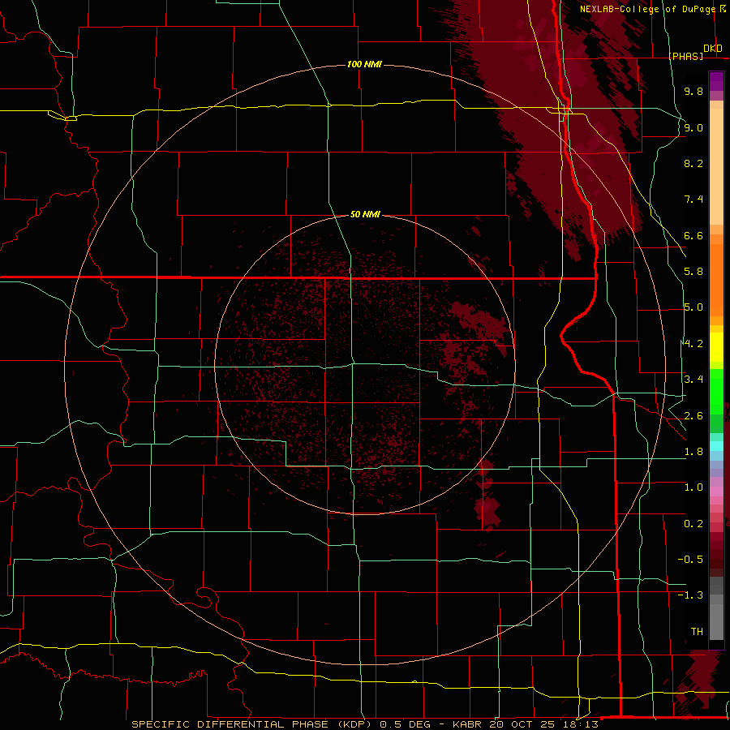The height and width of the screenshot is (730, 730).
Task: Select the purple swatch atop the color bar
Action: 716,81
